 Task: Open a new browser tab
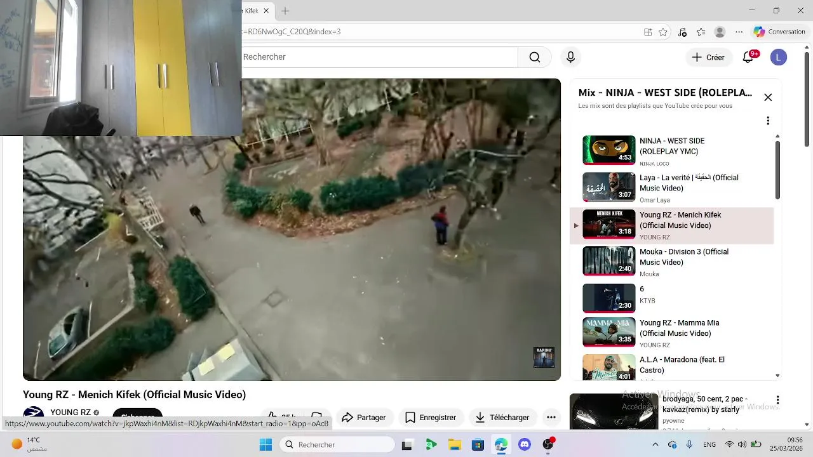(285, 11)
